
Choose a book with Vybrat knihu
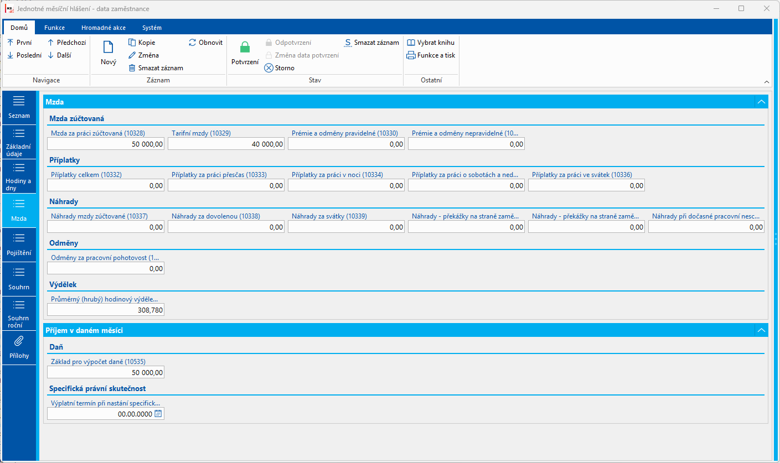[x=431, y=42]
